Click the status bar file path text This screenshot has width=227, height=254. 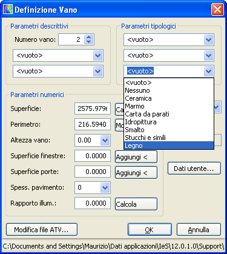coord(113,246)
